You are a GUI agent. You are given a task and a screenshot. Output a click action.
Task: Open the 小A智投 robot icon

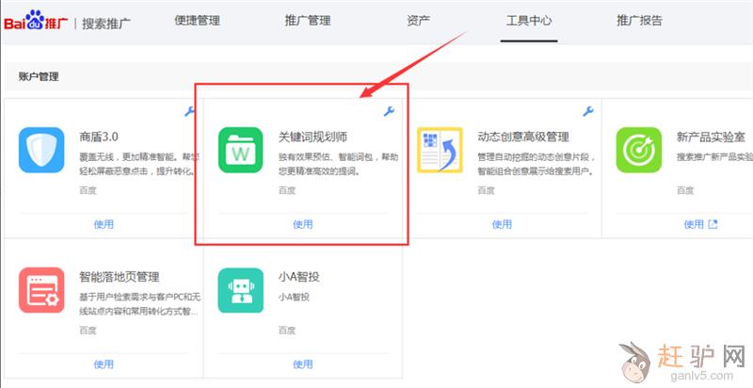241,290
